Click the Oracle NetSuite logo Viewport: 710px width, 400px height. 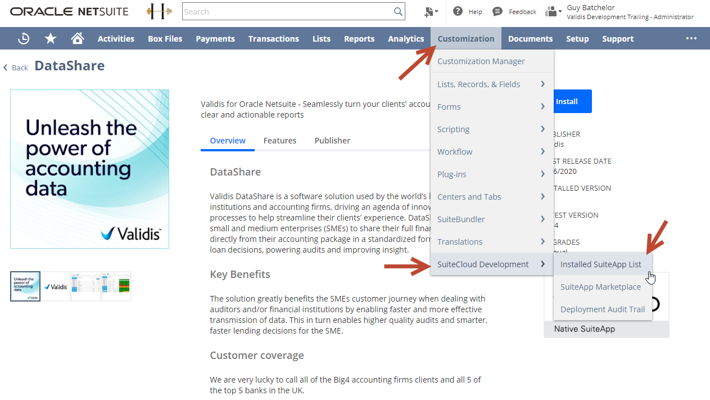69,11
